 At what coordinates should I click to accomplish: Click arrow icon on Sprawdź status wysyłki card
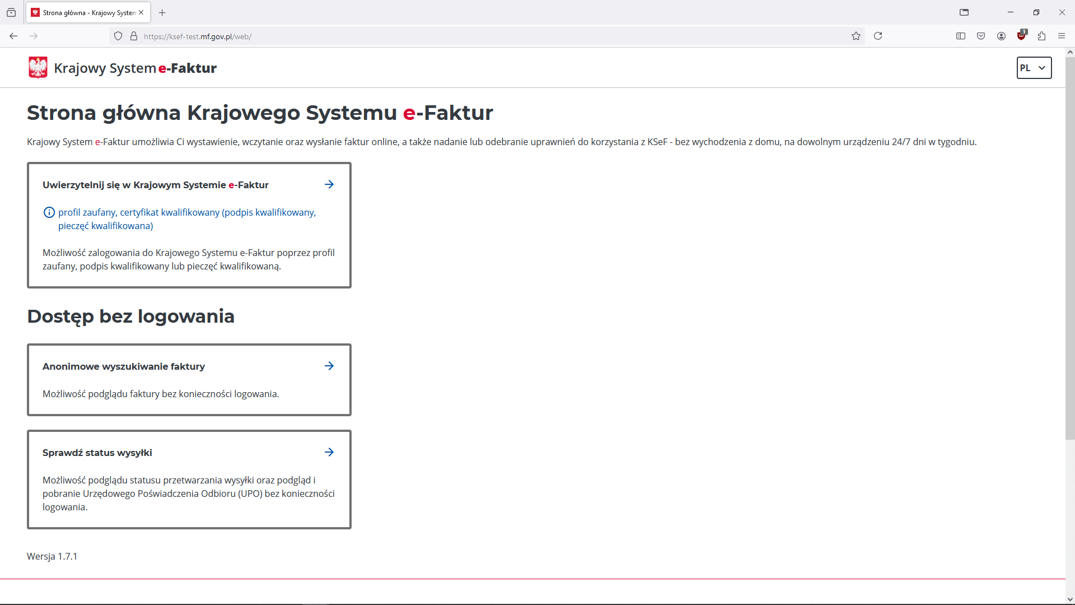(x=329, y=452)
